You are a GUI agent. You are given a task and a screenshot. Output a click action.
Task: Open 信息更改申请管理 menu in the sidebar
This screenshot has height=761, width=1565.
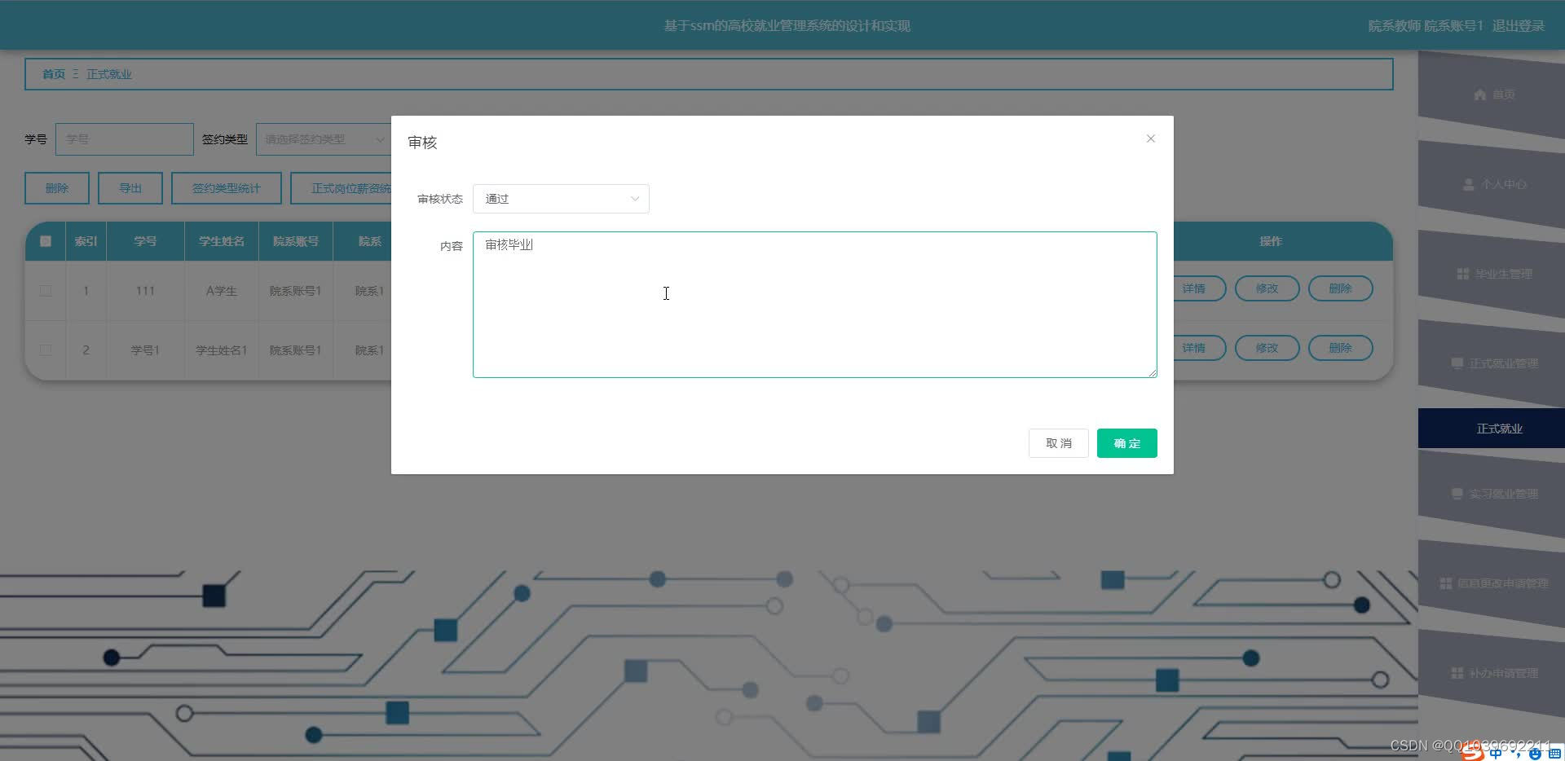[1492, 583]
